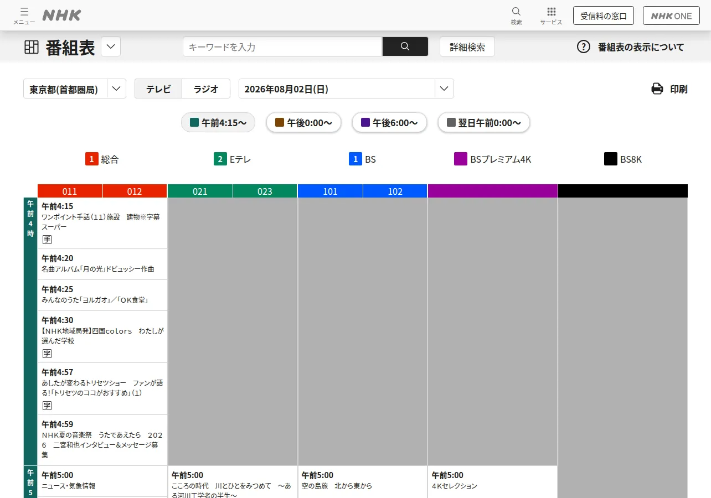Viewport: 711px width, 498px height.
Task: Click the gray square beside 翌日午前0:00〜
Action: 451,122
